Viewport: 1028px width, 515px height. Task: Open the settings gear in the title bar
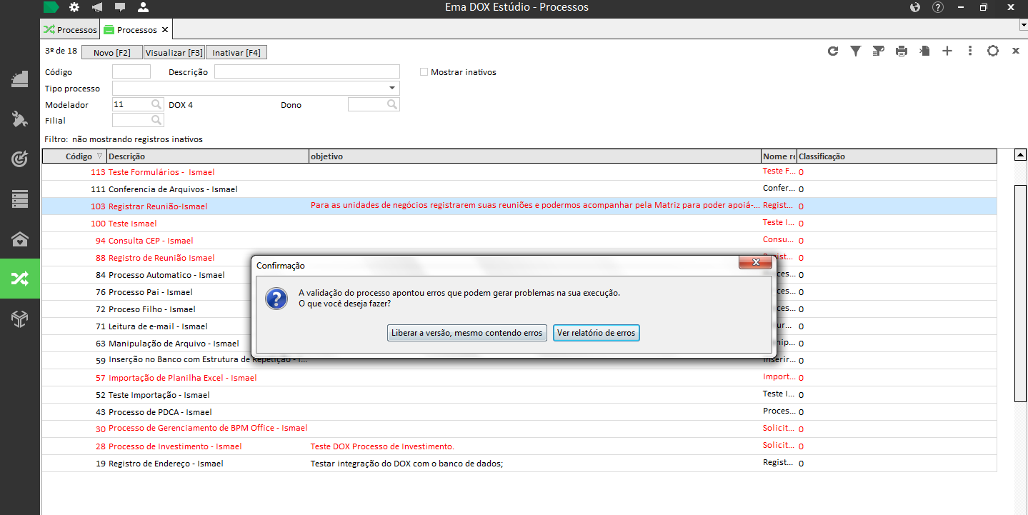[x=74, y=7]
